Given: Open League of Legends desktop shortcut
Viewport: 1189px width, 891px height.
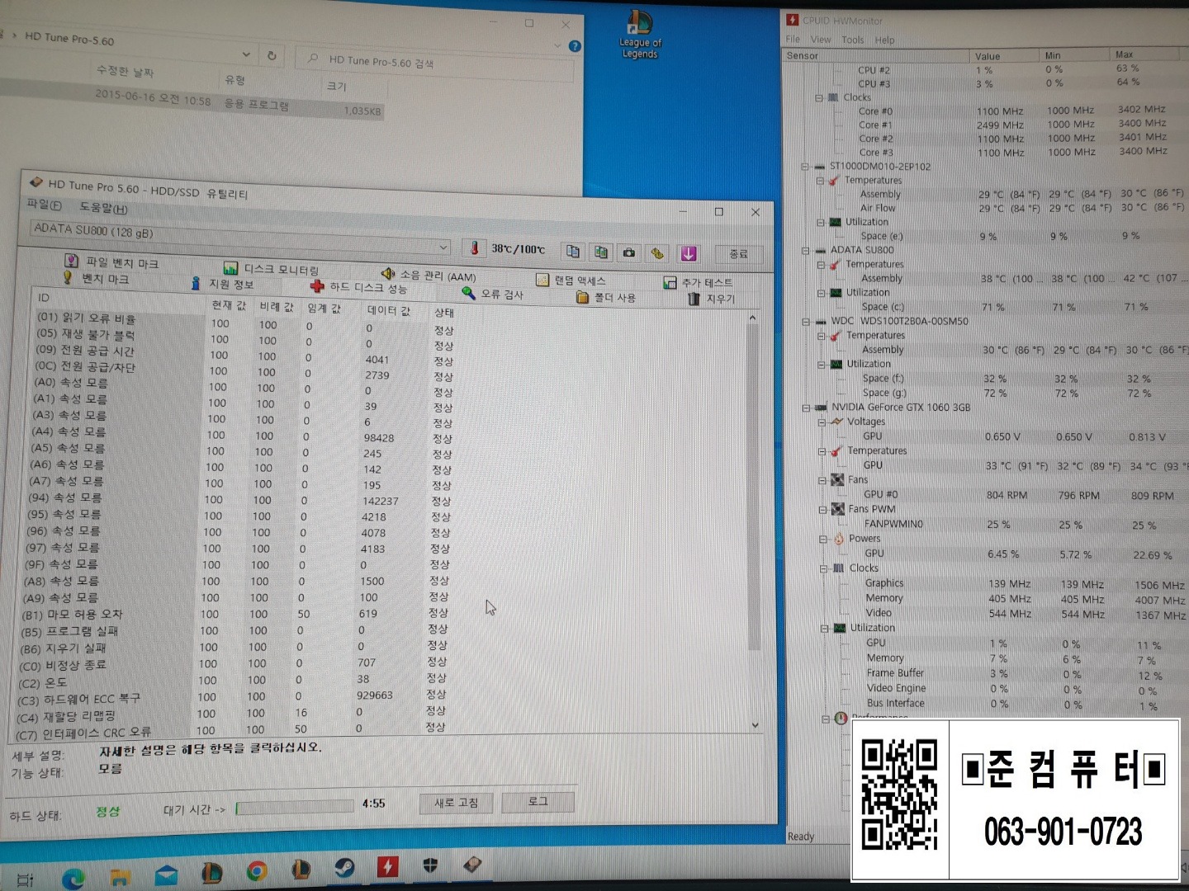Looking at the screenshot, I should click(640, 33).
